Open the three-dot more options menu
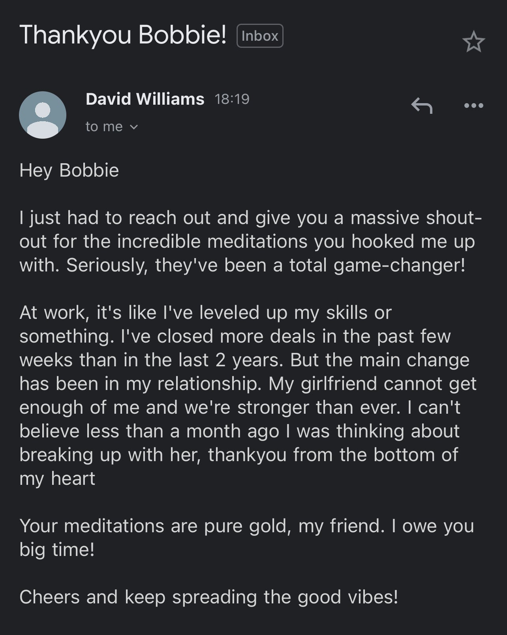The image size is (507, 635). (473, 106)
